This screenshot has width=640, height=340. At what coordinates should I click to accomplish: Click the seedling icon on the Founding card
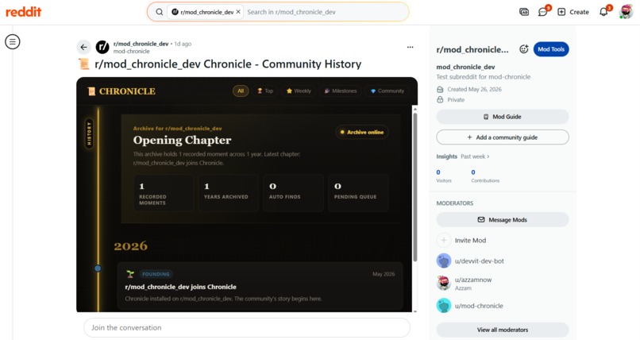tap(130, 274)
